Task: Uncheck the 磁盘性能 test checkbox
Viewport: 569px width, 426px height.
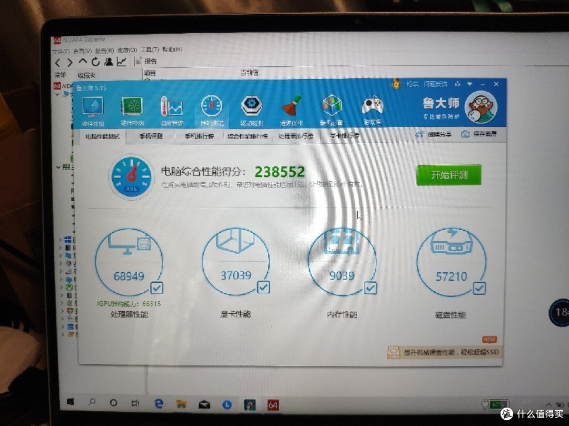Action: (x=479, y=289)
